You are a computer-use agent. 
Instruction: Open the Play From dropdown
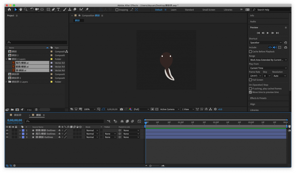pos(268,68)
